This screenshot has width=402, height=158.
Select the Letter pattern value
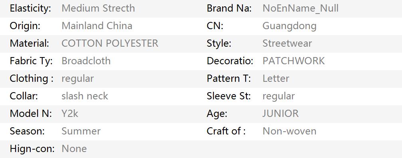(276, 79)
